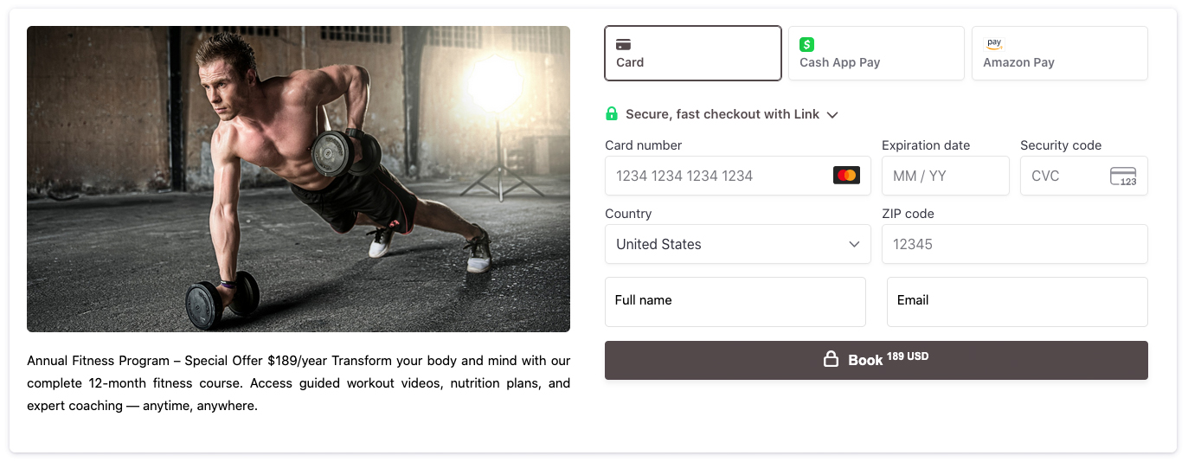1188x462 pixels.
Task: Click the green padlock Link icon
Action: pyautogui.click(x=612, y=114)
